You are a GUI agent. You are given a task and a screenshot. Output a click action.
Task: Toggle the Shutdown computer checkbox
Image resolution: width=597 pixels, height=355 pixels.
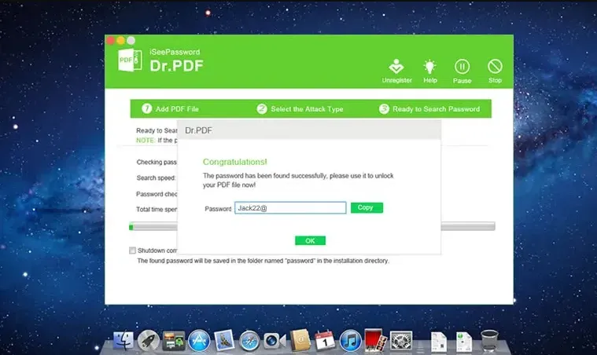coord(132,251)
